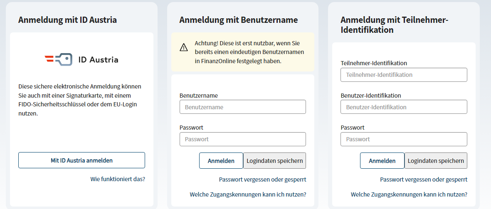Click the ID Austria logo
491x209 pixels.
[81, 59]
